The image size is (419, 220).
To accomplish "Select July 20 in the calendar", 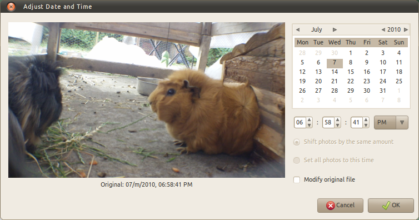I will pos(318,81).
